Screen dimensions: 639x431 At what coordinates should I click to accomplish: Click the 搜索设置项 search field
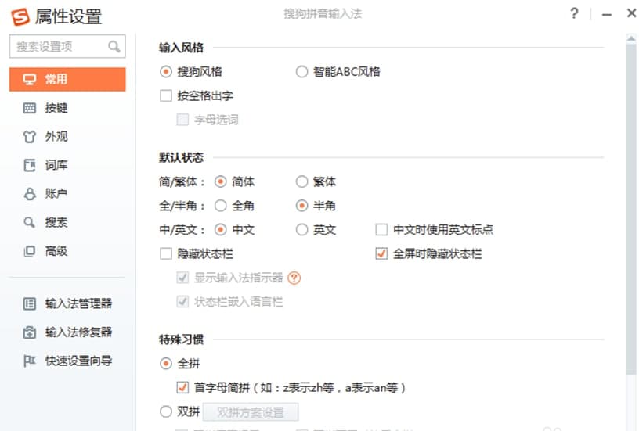click(67, 47)
